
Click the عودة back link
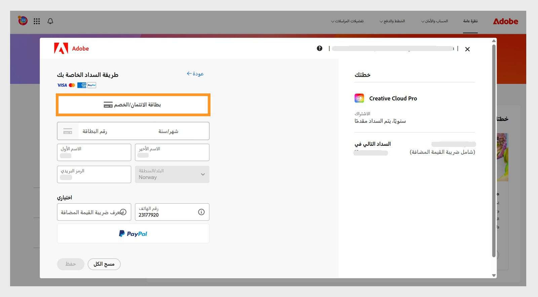point(195,74)
